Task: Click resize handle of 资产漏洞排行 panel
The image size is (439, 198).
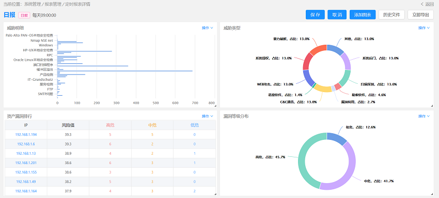Action: tap(215, 194)
